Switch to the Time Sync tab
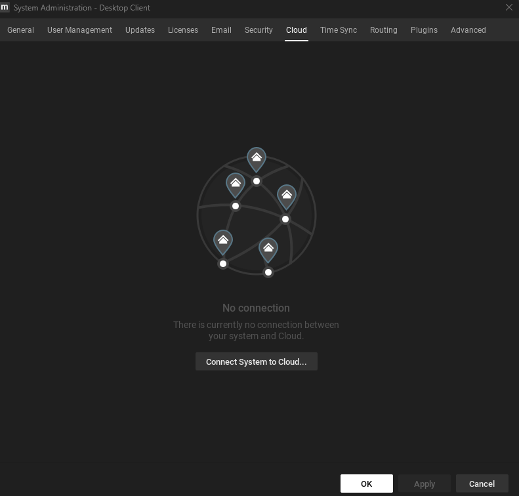 339,30
